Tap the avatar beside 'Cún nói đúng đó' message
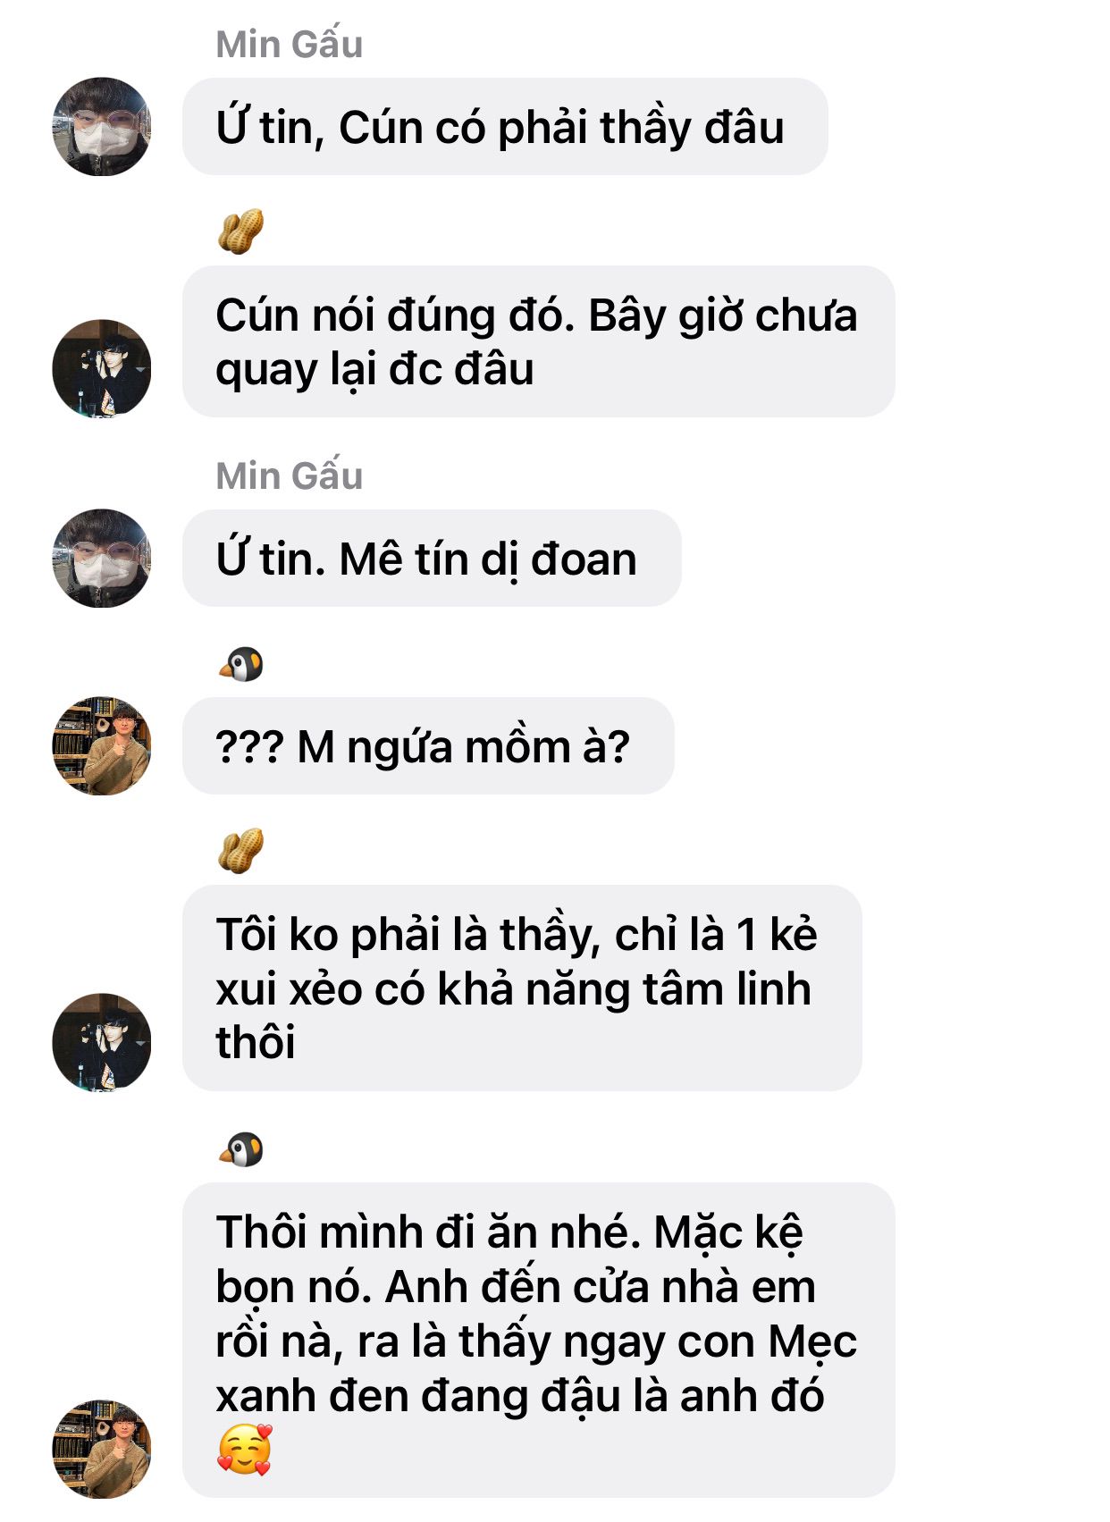Screen dimensions: 1110x1522 (x=101, y=368)
